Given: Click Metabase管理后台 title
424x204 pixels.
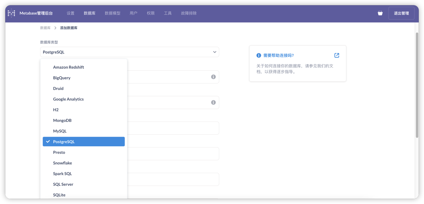Looking at the screenshot, I should point(36,13).
